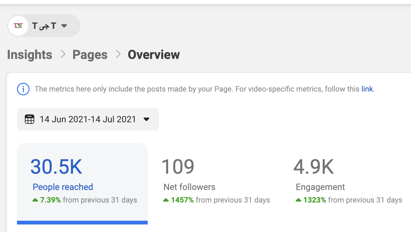411x232 pixels.
Task: Click chevron between Insights and Pages
Action: [63, 54]
